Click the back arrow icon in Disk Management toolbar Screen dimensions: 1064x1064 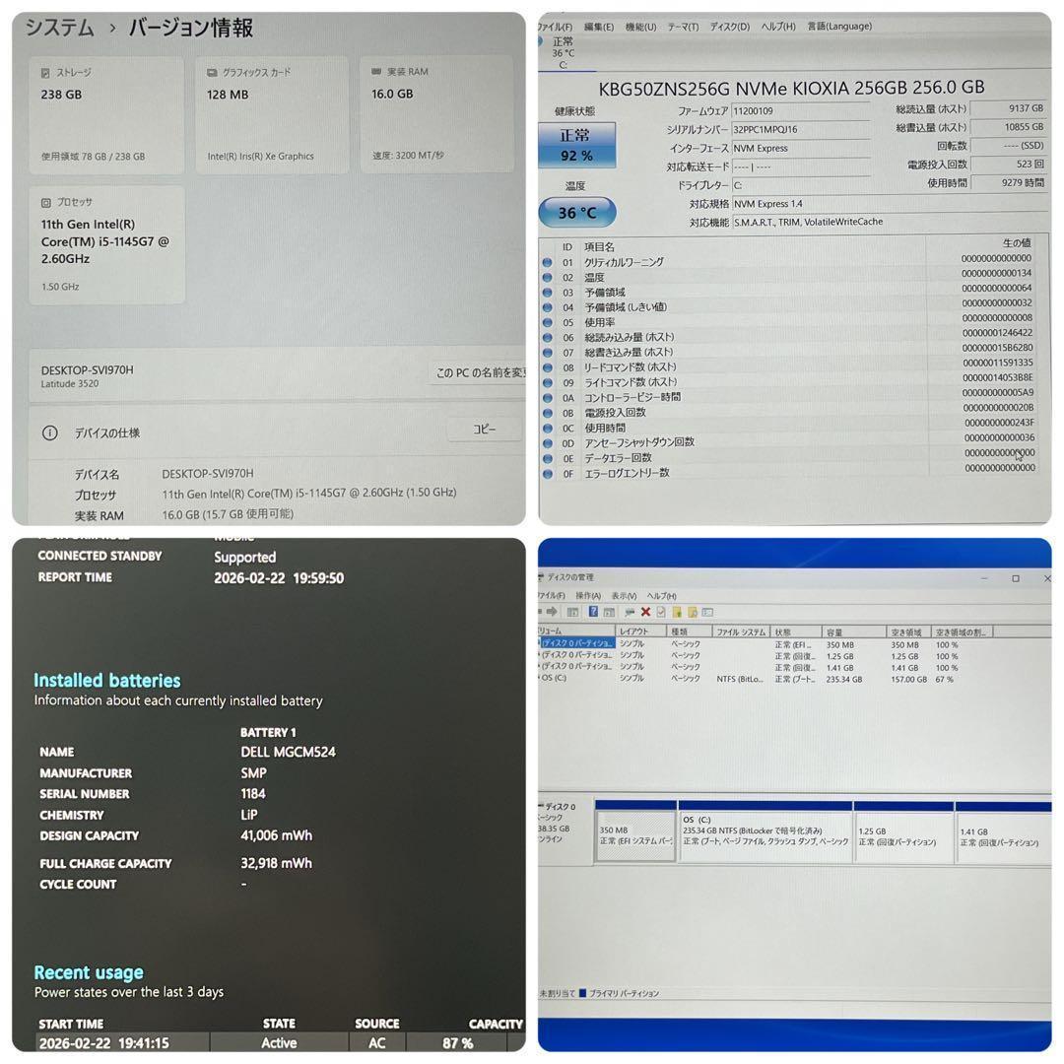tap(552, 611)
